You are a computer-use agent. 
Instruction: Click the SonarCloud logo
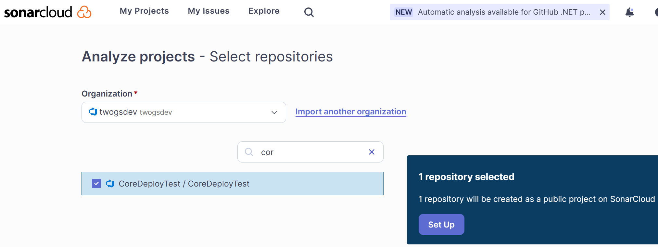click(47, 12)
